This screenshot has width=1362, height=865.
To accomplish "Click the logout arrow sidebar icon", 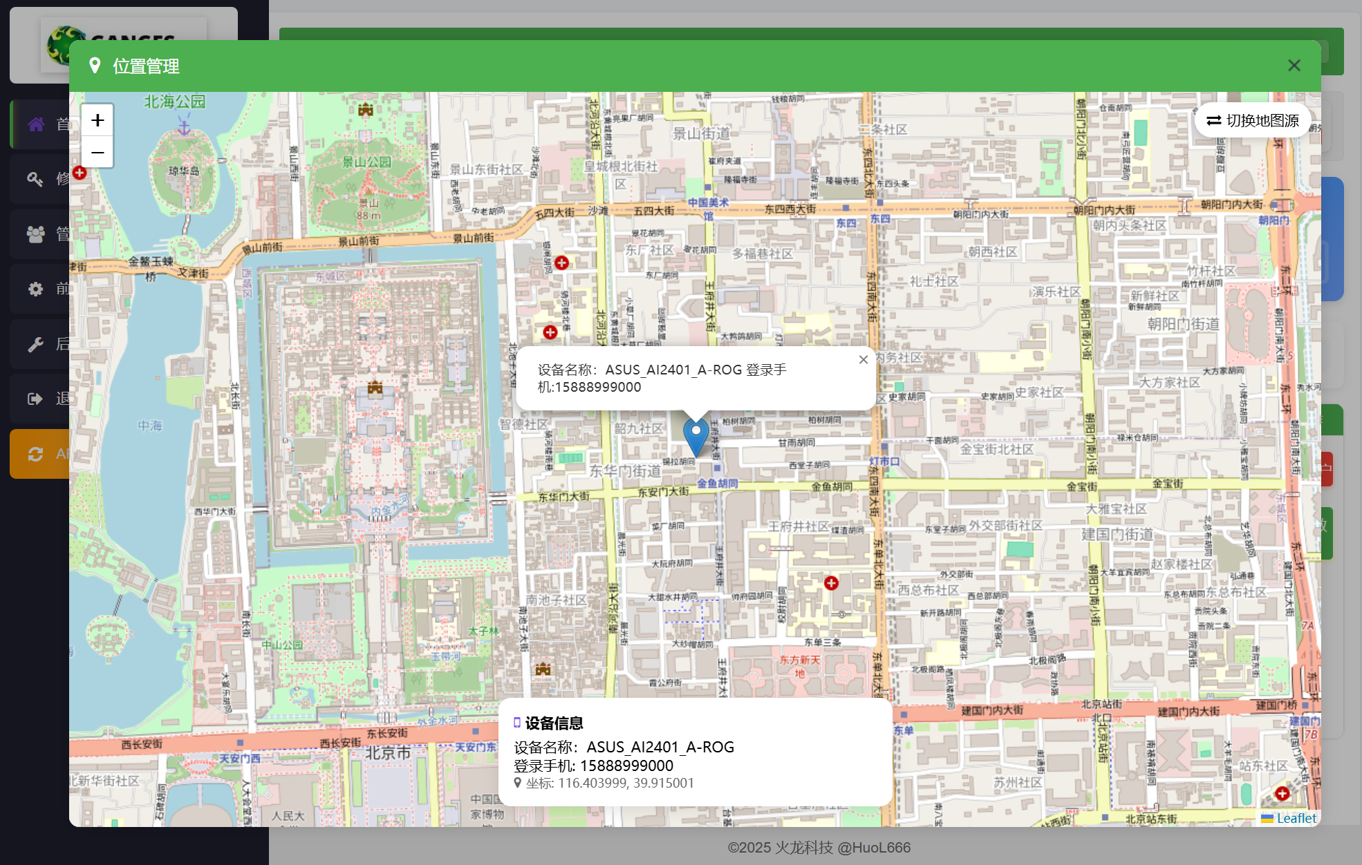I will click(x=35, y=399).
